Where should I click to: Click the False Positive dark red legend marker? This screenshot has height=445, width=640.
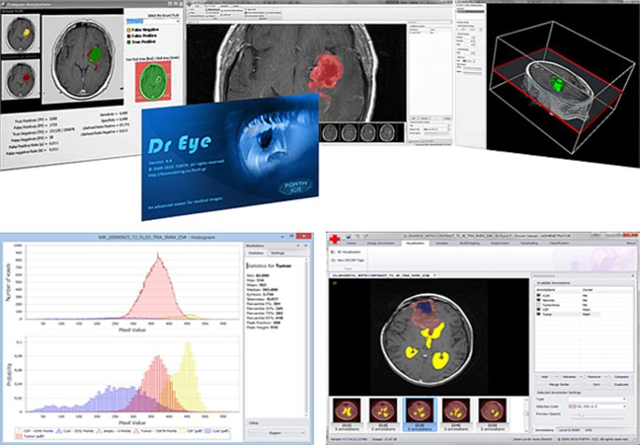[x=129, y=36]
